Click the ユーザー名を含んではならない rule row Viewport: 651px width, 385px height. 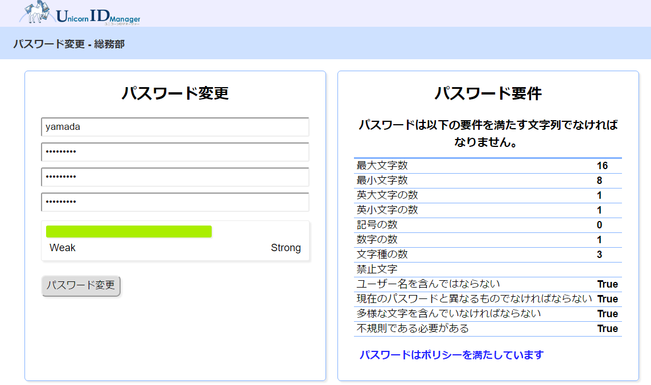point(487,284)
